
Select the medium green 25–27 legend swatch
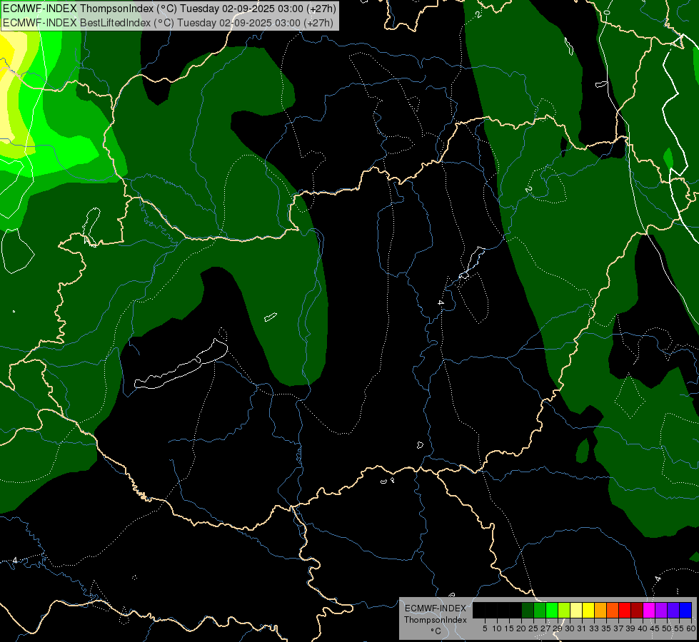click(x=540, y=610)
